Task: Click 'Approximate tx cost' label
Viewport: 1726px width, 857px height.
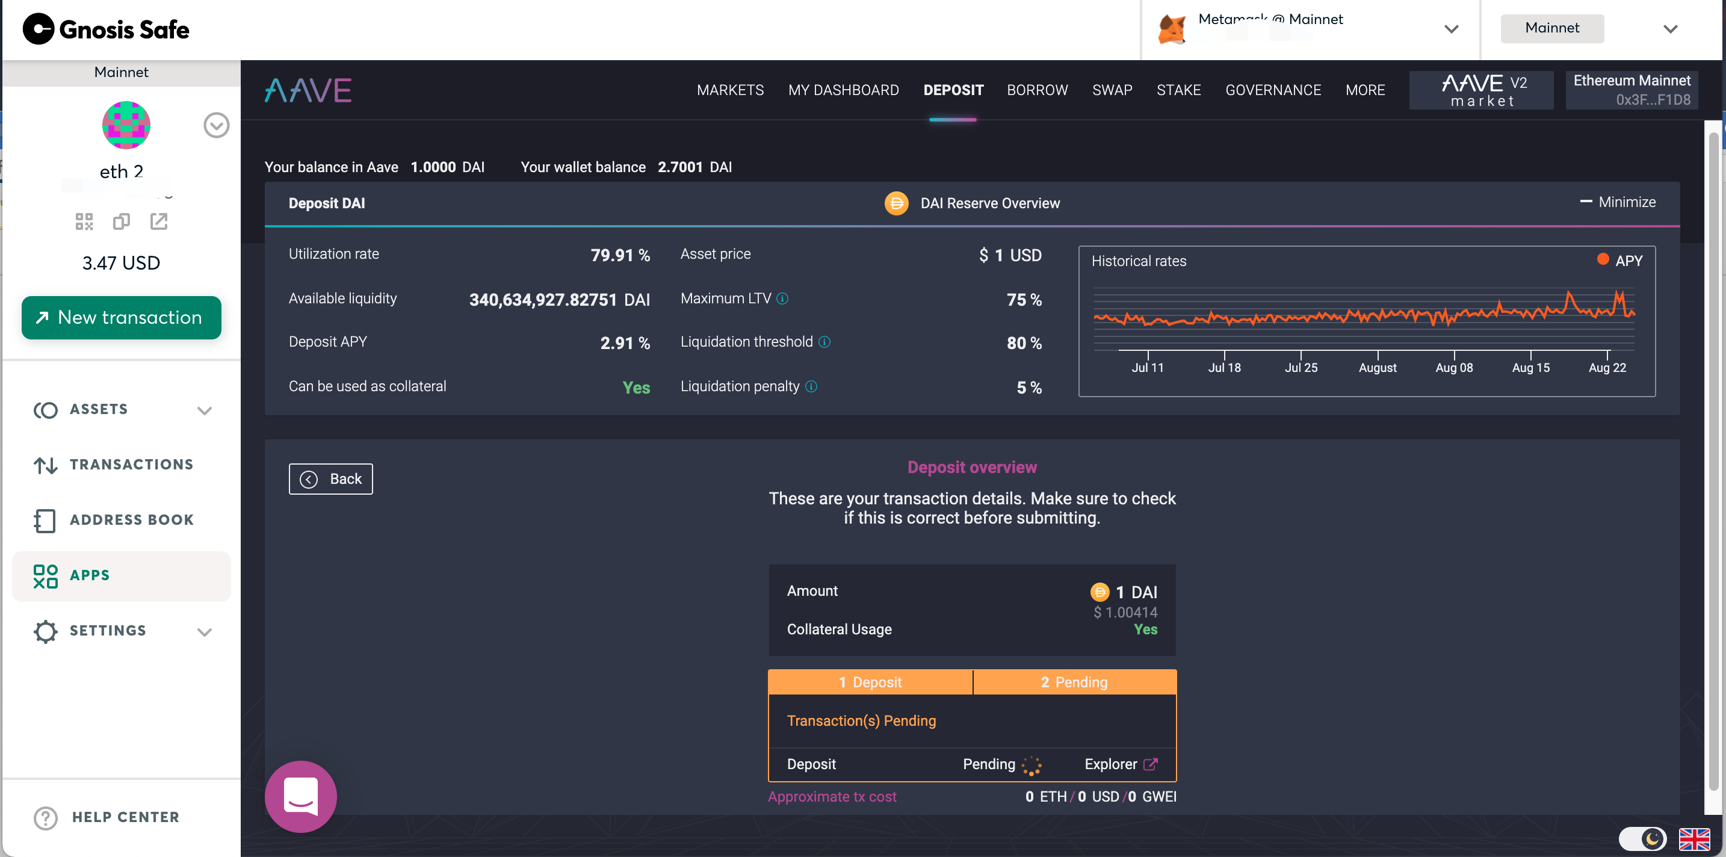Action: tap(832, 797)
